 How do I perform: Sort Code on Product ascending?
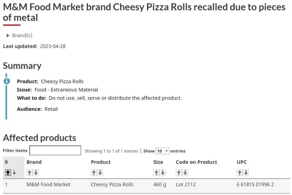point(179,173)
